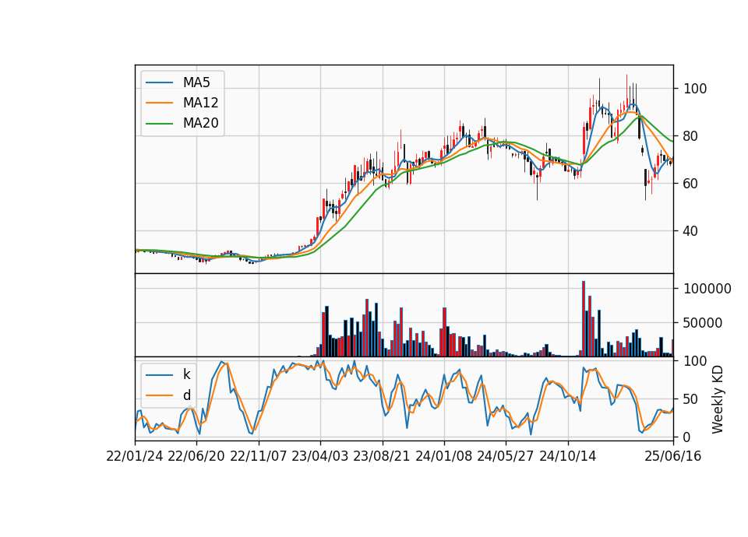
Task: Click the KD axis label 0
Action: (686, 437)
